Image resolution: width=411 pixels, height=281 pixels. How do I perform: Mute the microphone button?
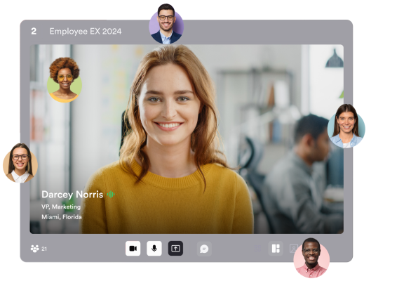coord(154,248)
